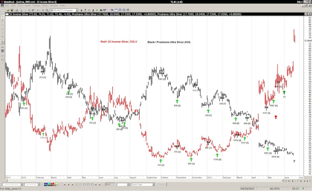Viewport: 312px width, 191px height.
Task: Click the binoculars search icon
Action: point(101,10)
